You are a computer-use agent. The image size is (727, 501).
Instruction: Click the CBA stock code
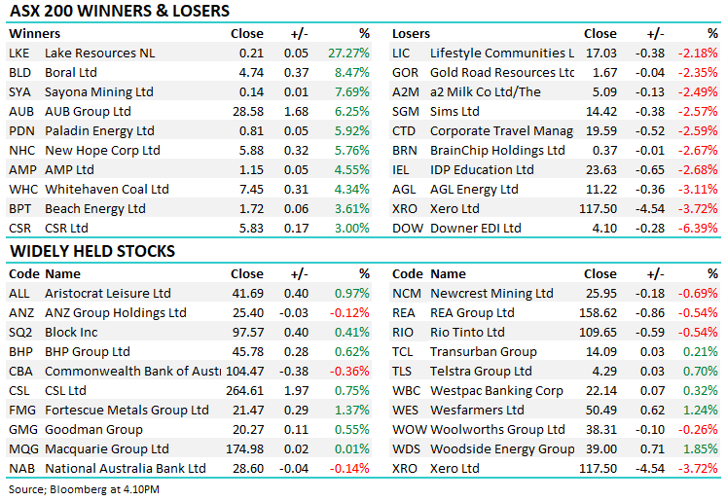pyautogui.click(x=20, y=371)
